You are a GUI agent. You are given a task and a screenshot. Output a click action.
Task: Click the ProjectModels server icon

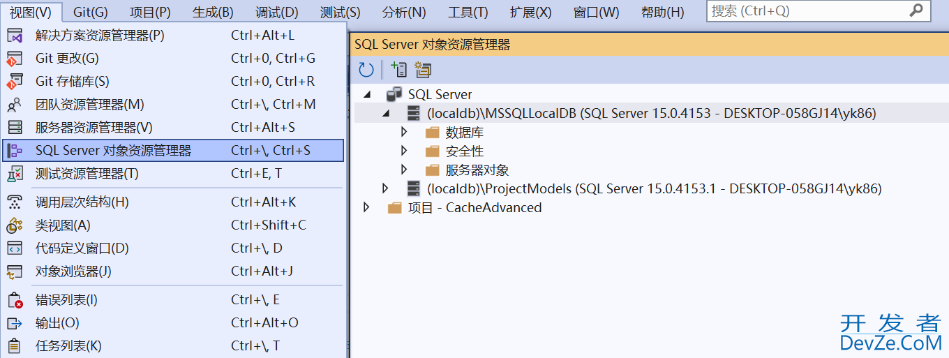tap(414, 188)
